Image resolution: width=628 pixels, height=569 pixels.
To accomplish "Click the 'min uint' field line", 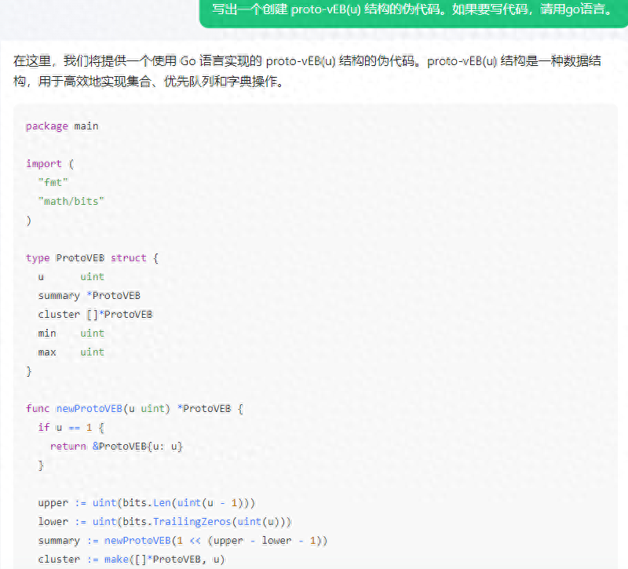I will (71, 333).
